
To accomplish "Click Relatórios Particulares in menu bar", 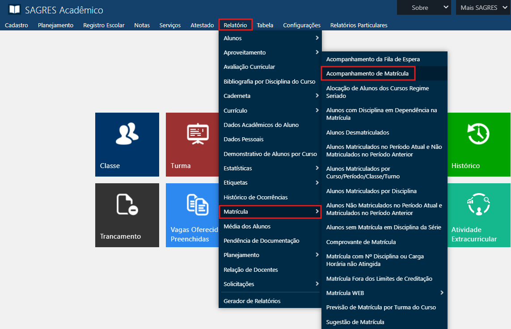I will click(x=359, y=25).
